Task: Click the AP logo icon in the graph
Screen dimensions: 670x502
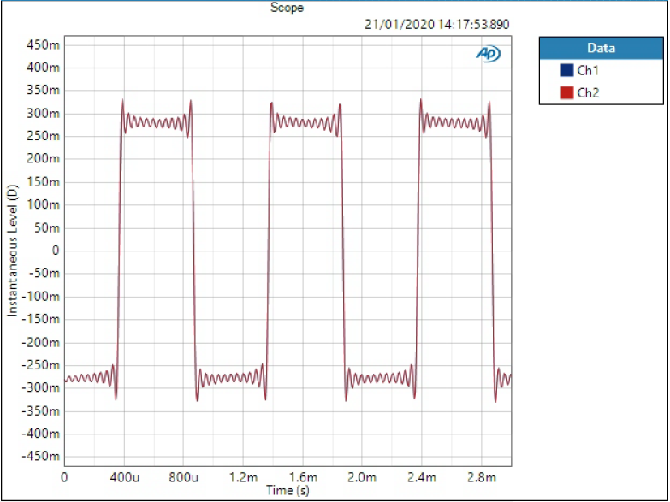Action: (x=488, y=54)
